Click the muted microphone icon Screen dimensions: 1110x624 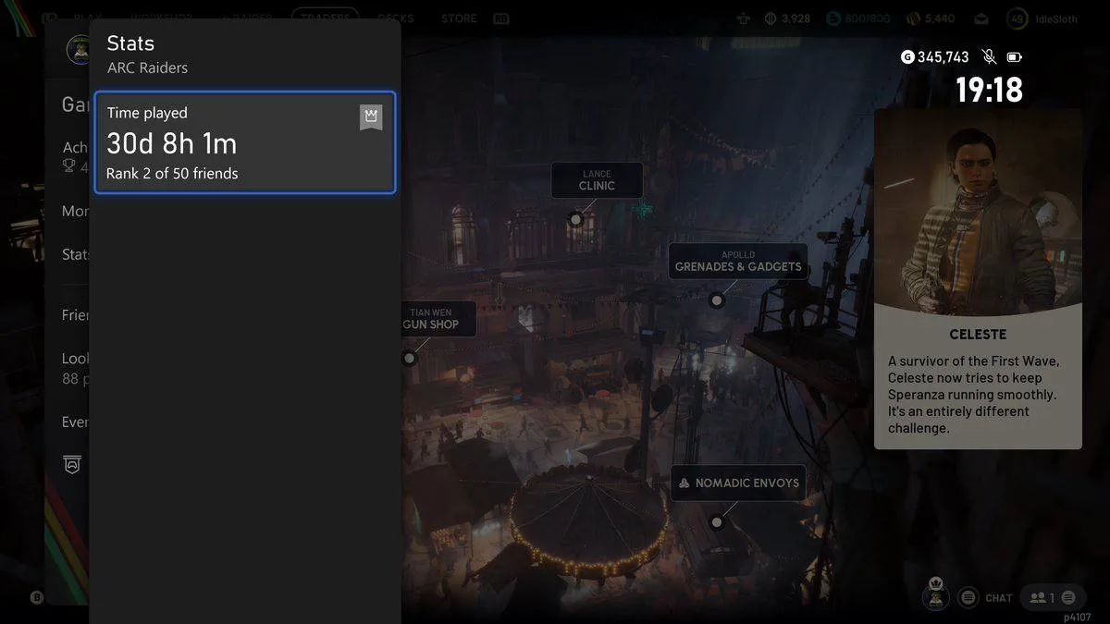point(989,57)
